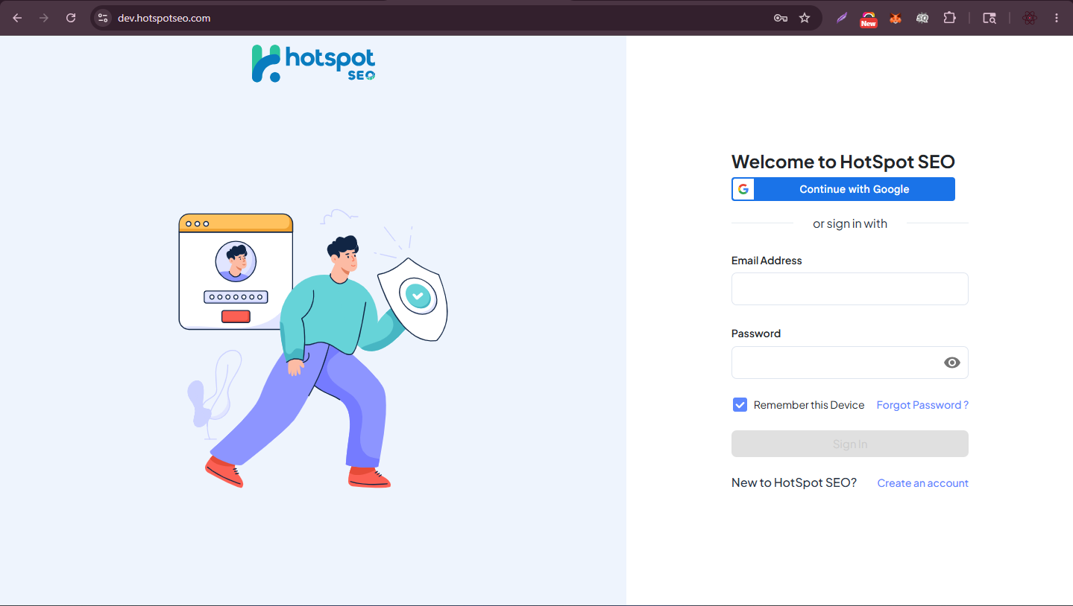Focus the Password field
The height and width of the screenshot is (606, 1073).
(850, 363)
